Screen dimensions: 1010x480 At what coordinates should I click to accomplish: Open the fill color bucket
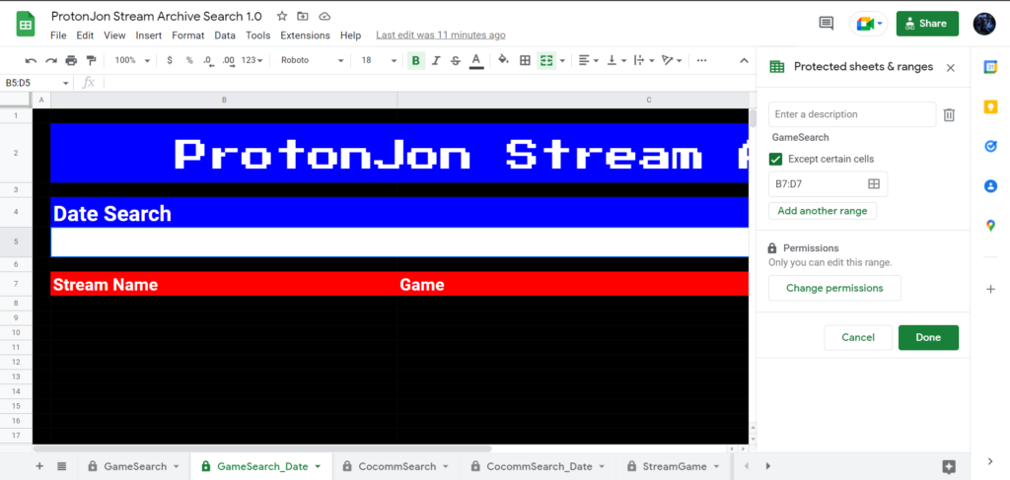[x=504, y=60]
